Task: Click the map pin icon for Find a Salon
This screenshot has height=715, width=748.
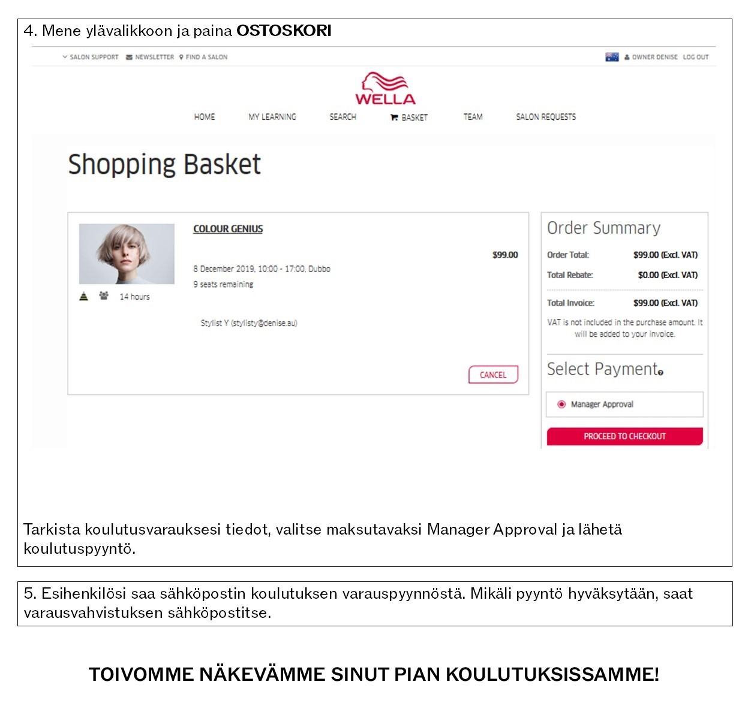Action: point(181,58)
